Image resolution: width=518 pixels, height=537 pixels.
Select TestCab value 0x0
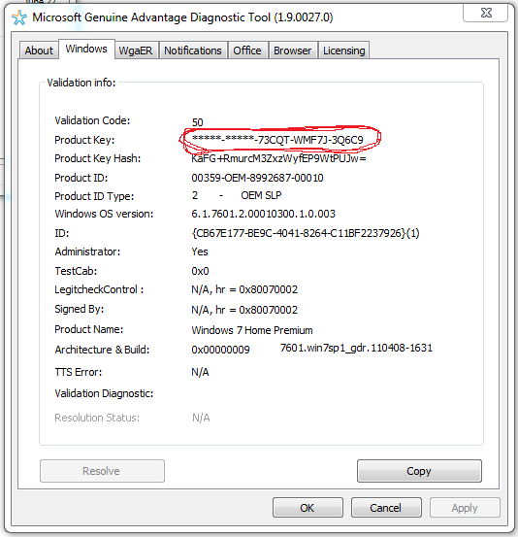click(x=200, y=271)
